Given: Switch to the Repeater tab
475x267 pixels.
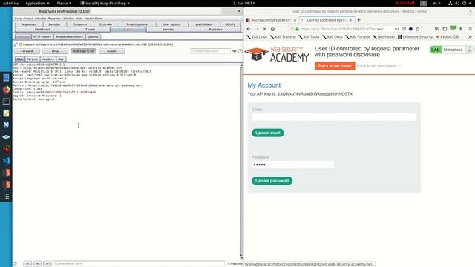Looking at the screenshot, I should click(215, 30).
